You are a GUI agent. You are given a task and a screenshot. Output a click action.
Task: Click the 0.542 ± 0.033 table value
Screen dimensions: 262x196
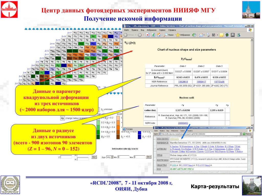click(x=183, y=77)
